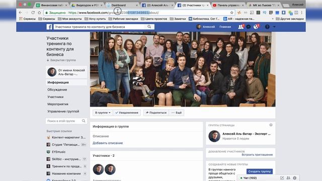Open Ещё more options menu
The width and height of the screenshot is (322, 181).
pyautogui.click(x=177, y=113)
